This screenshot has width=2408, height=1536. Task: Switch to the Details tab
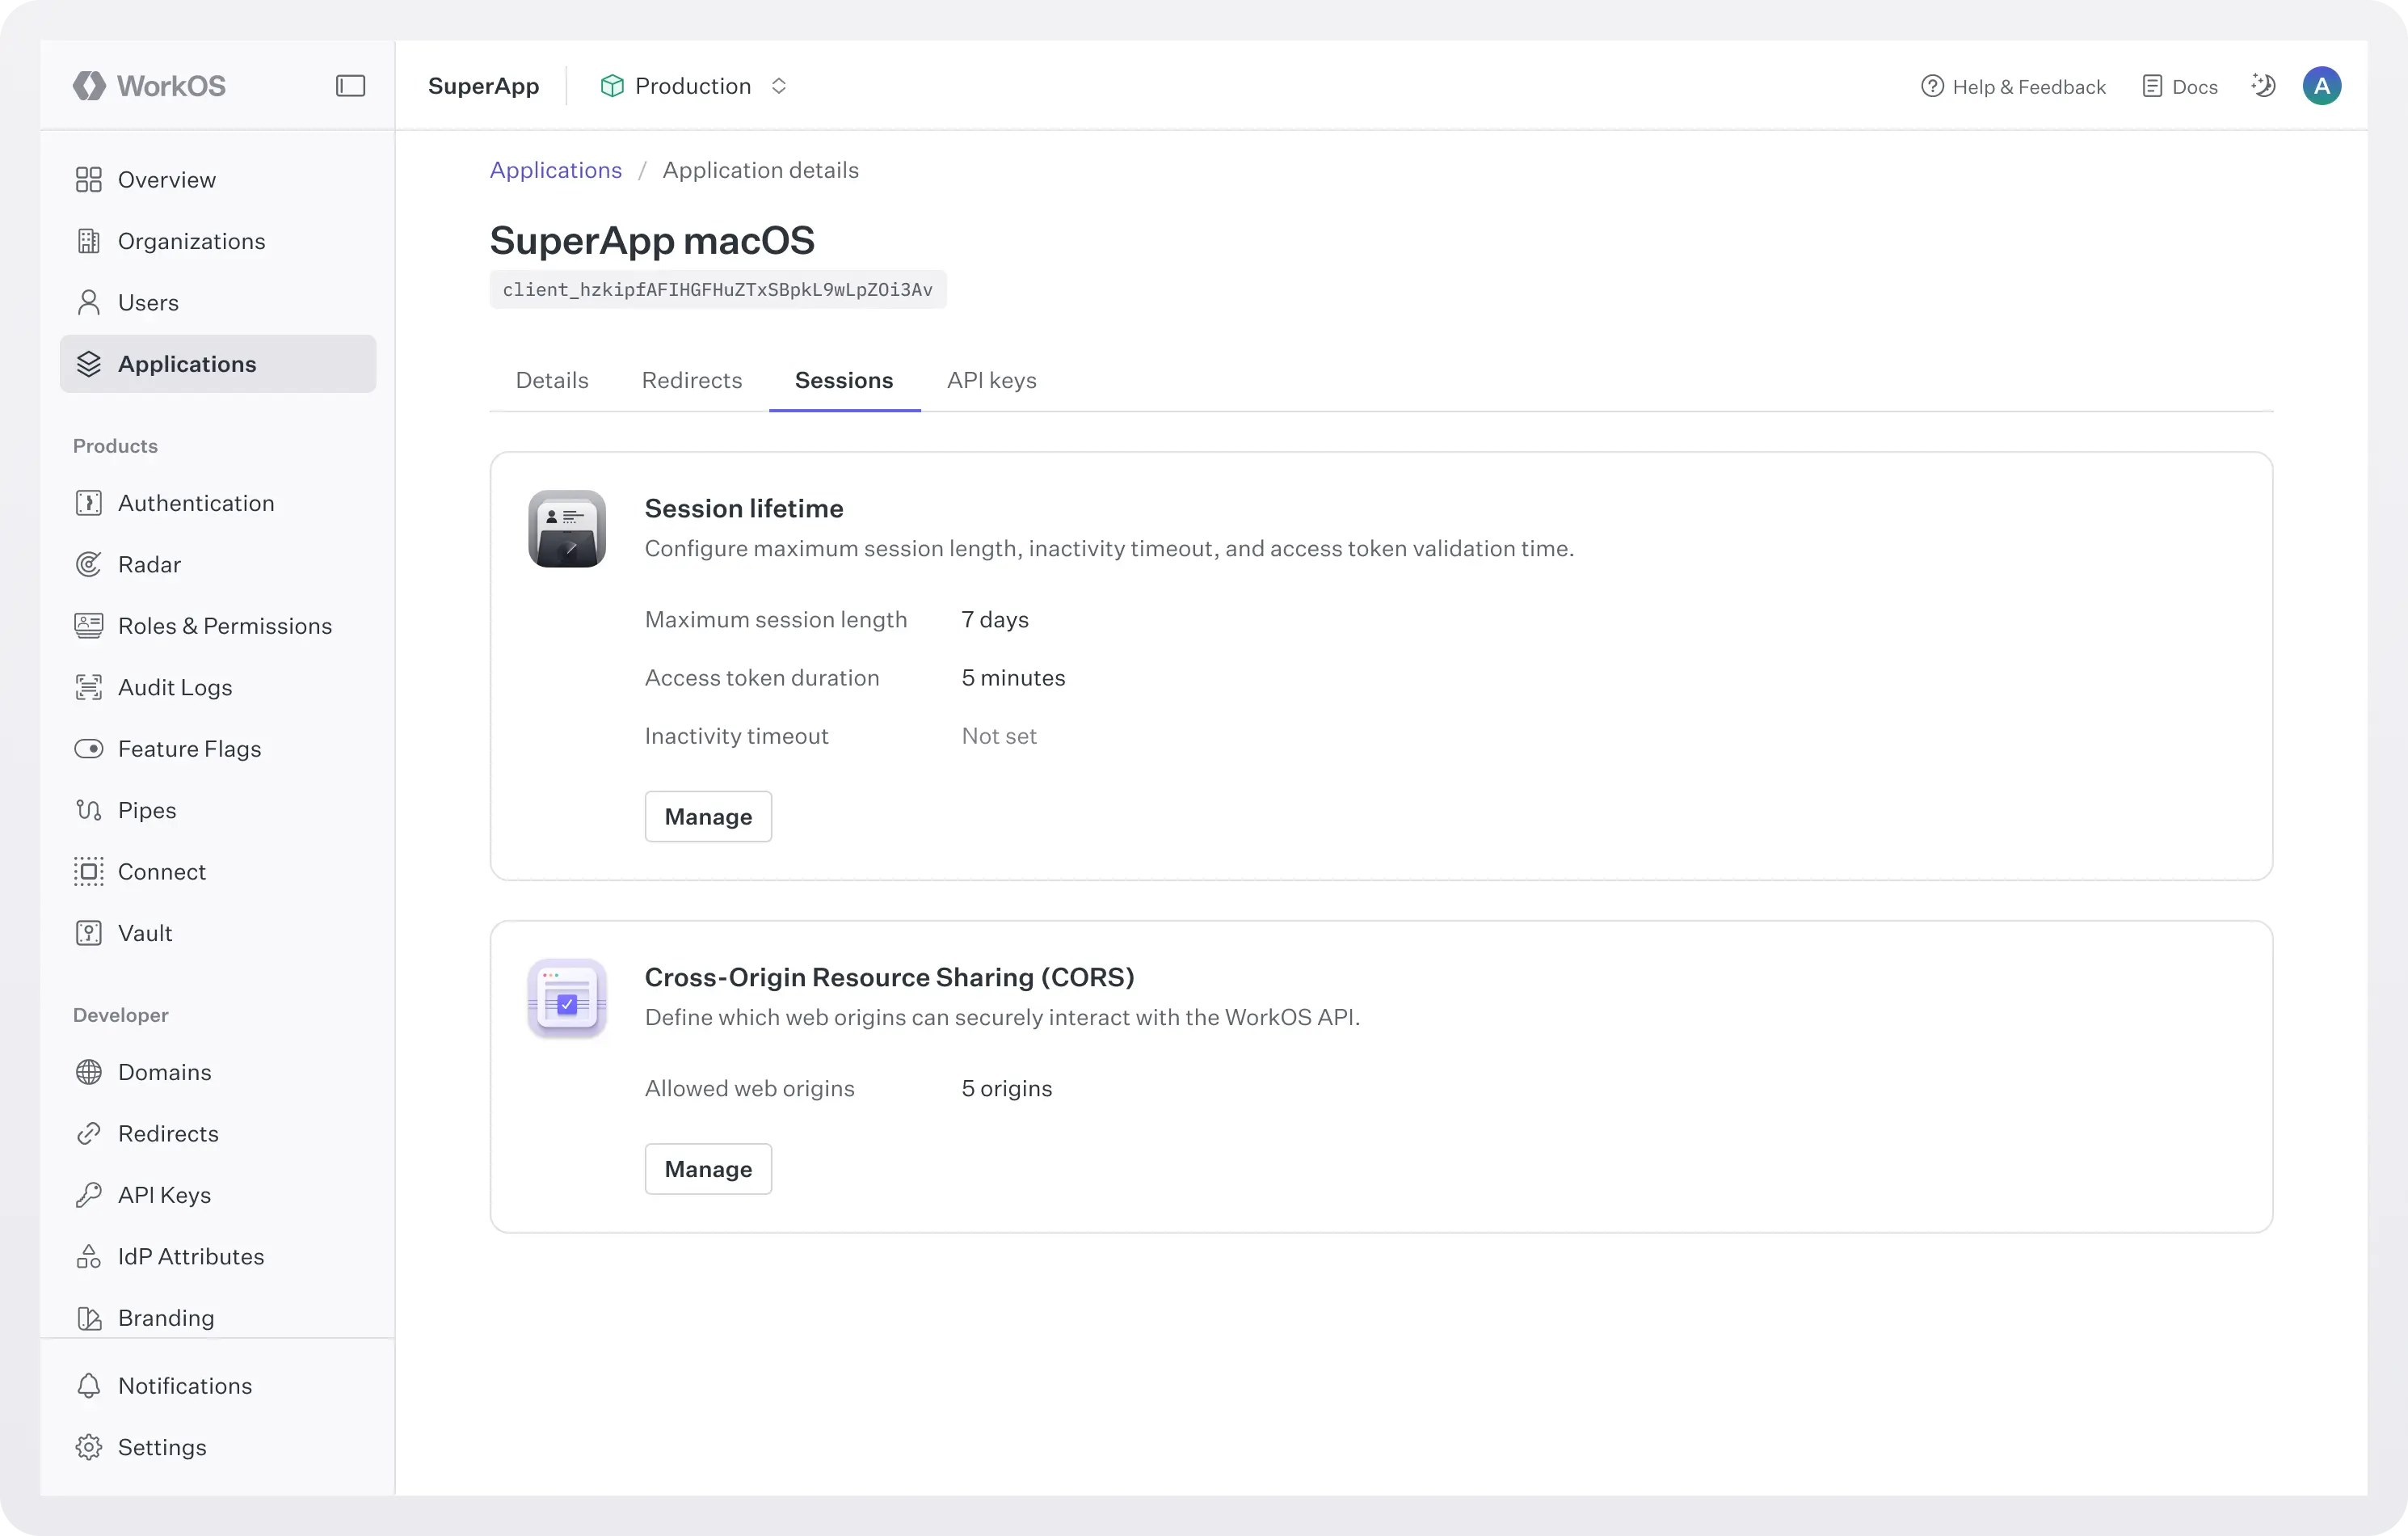(x=551, y=380)
